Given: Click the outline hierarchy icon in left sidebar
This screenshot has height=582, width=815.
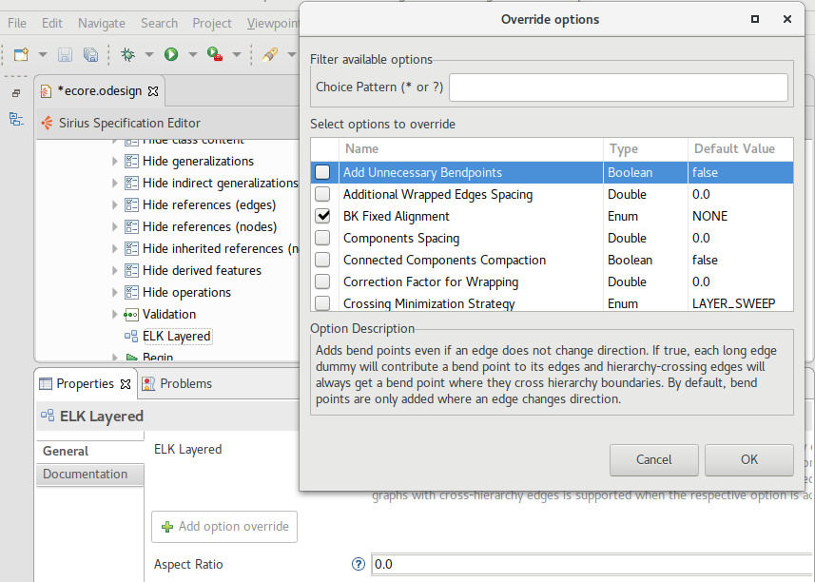Looking at the screenshot, I should [16, 119].
